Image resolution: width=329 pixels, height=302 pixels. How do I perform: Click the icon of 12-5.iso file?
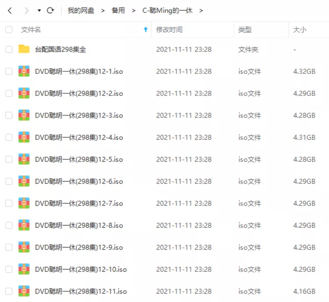[24, 159]
